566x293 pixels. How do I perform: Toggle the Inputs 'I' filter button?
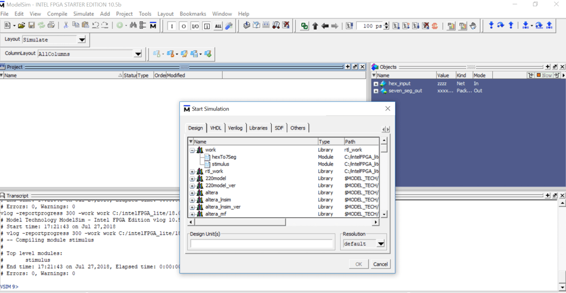172,26
